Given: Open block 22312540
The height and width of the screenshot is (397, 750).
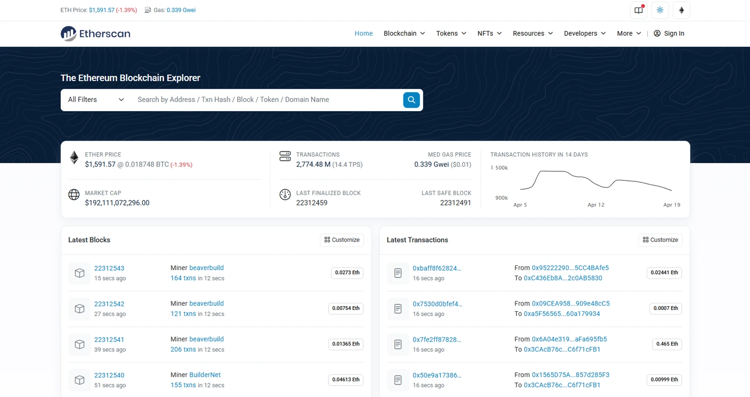Looking at the screenshot, I should pyautogui.click(x=109, y=375).
